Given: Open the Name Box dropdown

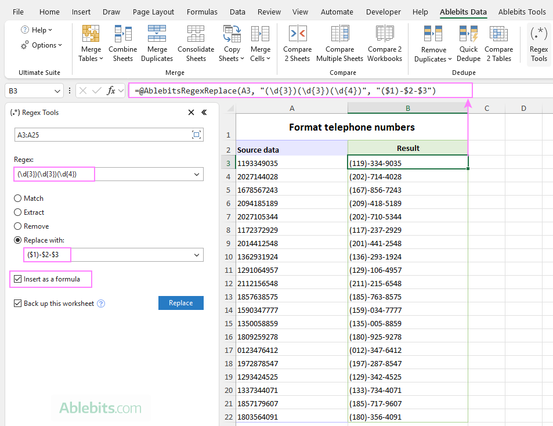Looking at the screenshot, I should 57,91.
